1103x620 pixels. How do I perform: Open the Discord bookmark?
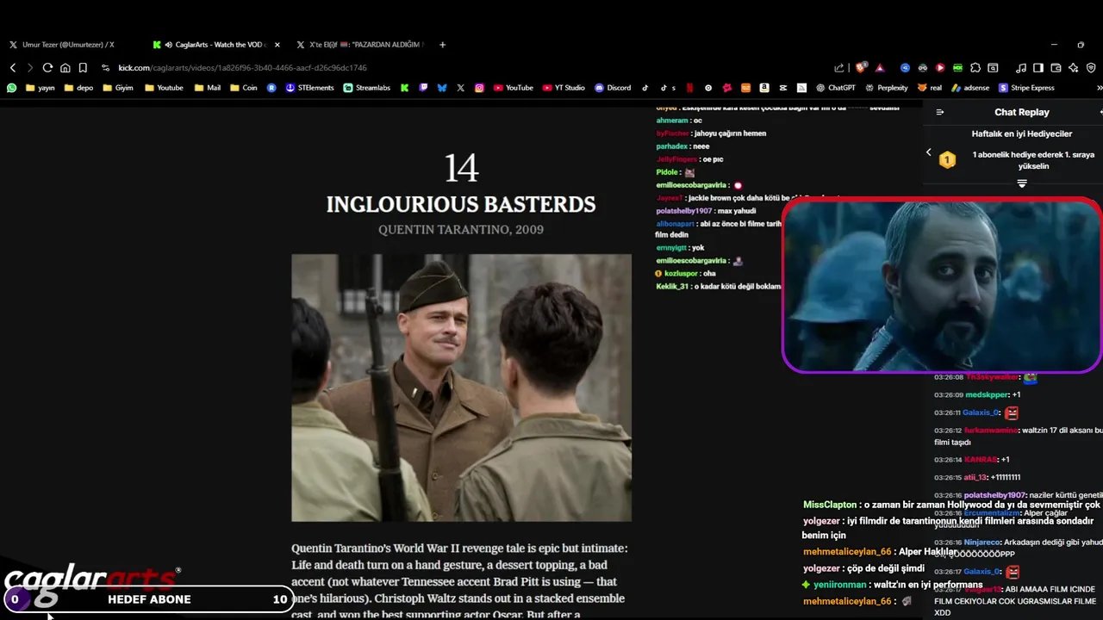613,88
